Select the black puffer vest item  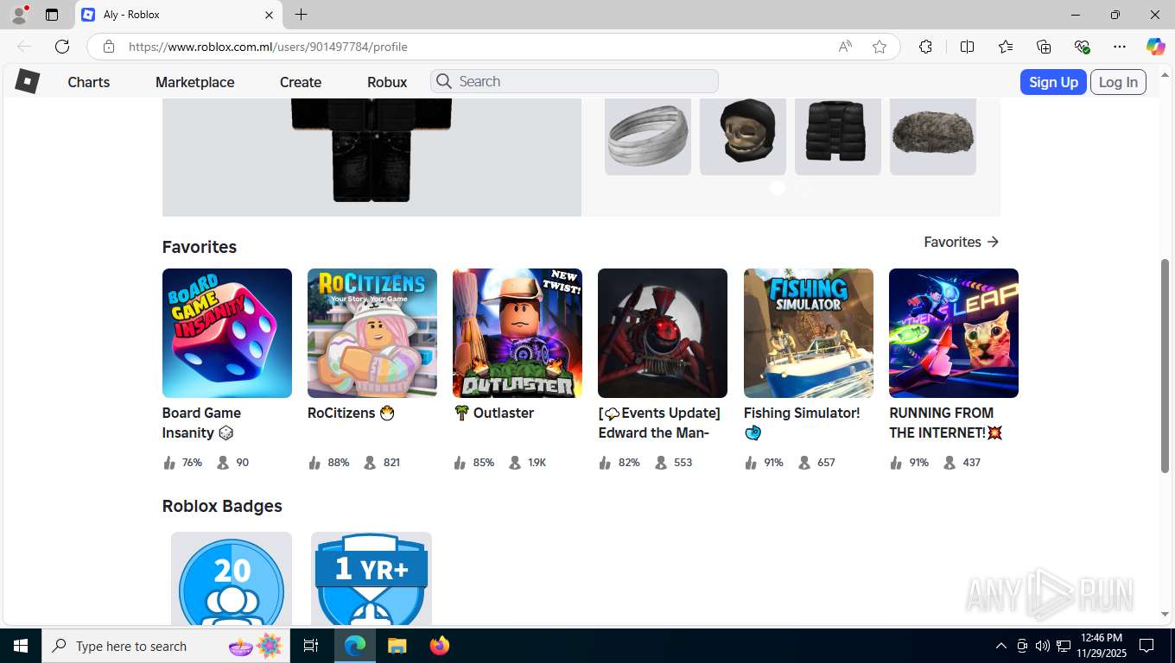[x=838, y=136]
